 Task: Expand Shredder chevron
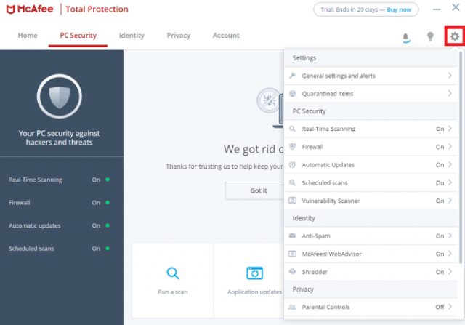pyautogui.click(x=450, y=271)
